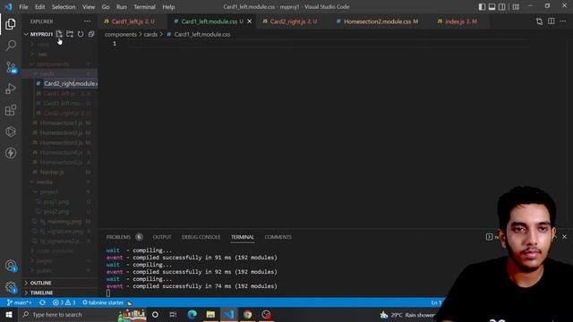Viewport: 573px width, 322px height.
Task: Open the Extensions view
Action: (11, 110)
